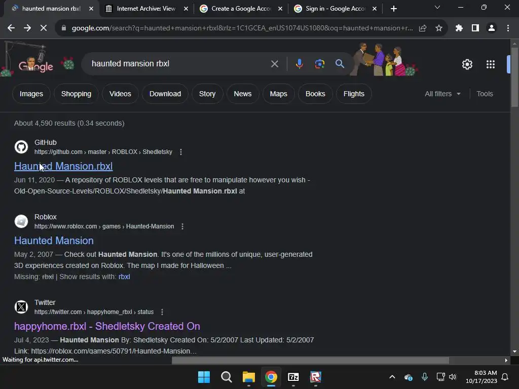Filter results by Images

[x=31, y=94]
